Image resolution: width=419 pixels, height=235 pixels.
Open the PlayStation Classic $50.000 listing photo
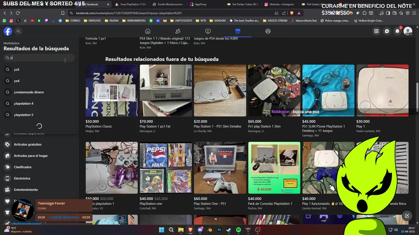tap(112, 90)
